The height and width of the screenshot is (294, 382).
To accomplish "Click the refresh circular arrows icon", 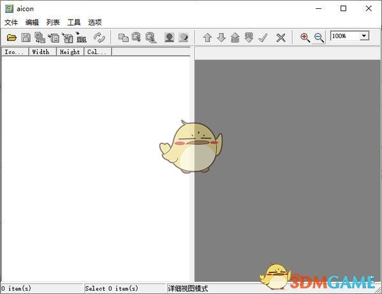I will pyautogui.click(x=99, y=38).
